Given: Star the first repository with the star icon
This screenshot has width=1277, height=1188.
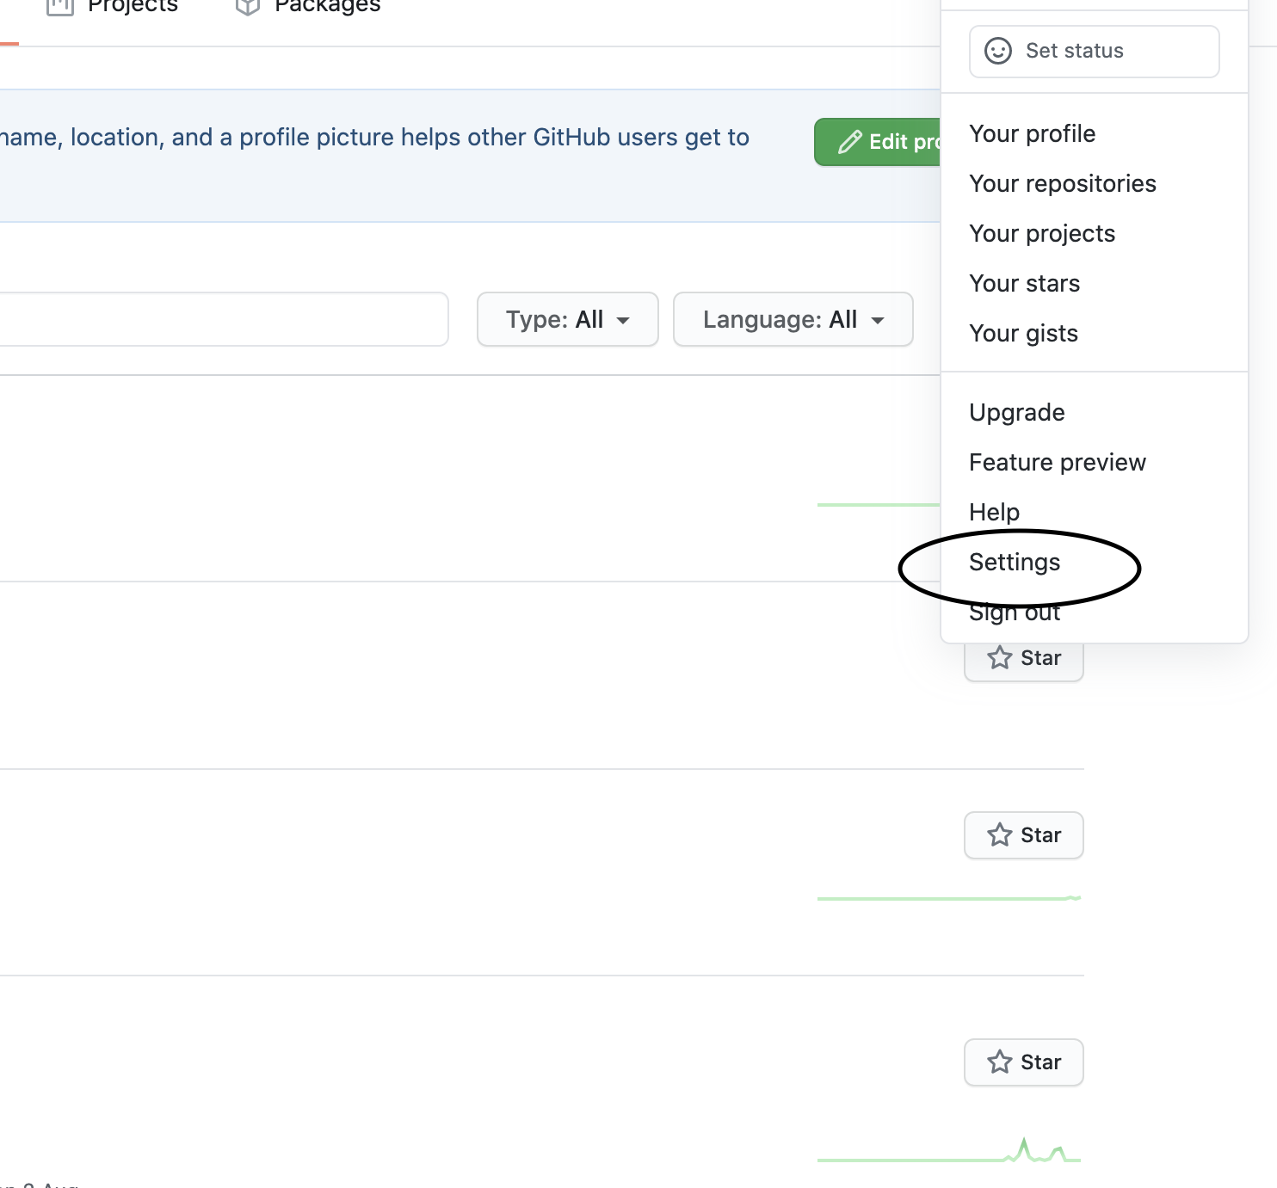Looking at the screenshot, I should pyautogui.click(x=999, y=658).
